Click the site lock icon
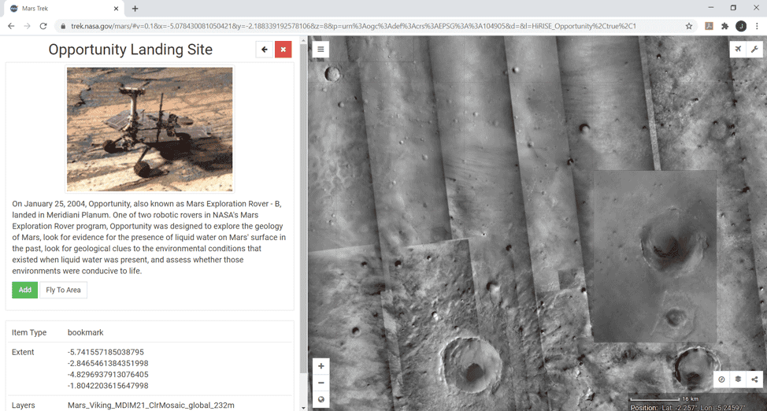 (x=63, y=27)
